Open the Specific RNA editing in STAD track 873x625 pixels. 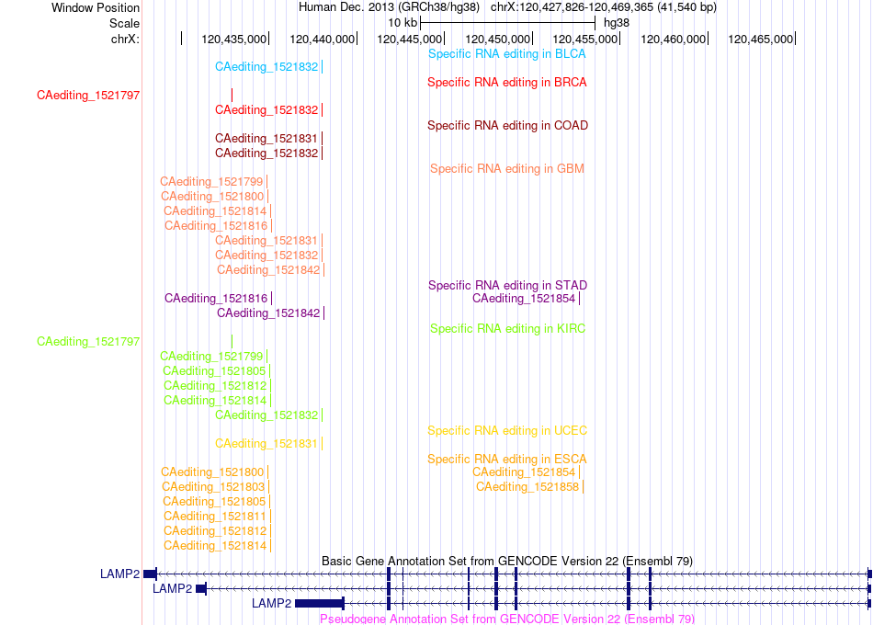point(507,286)
